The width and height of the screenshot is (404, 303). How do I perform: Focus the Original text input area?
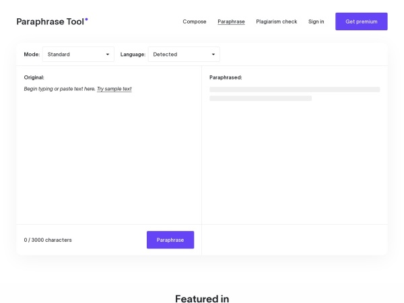tap(108, 155)
